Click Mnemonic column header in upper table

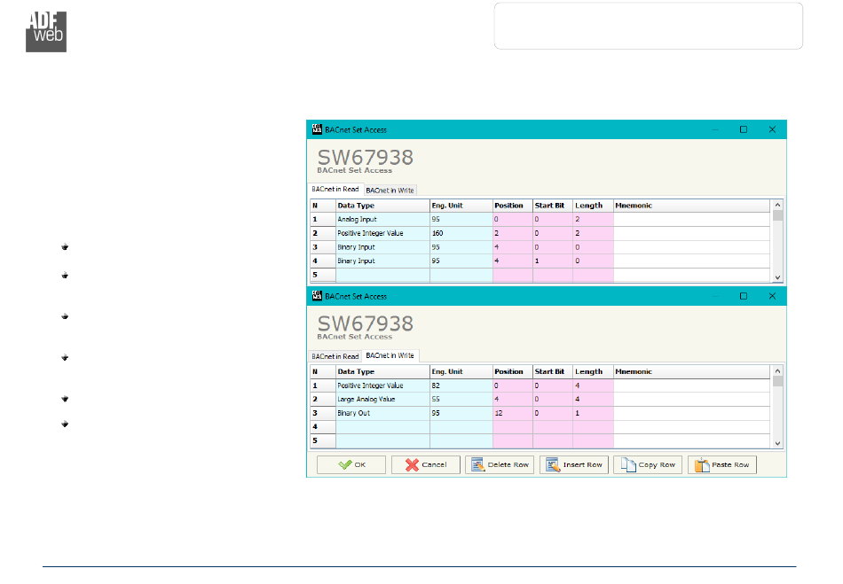(691, 206)
